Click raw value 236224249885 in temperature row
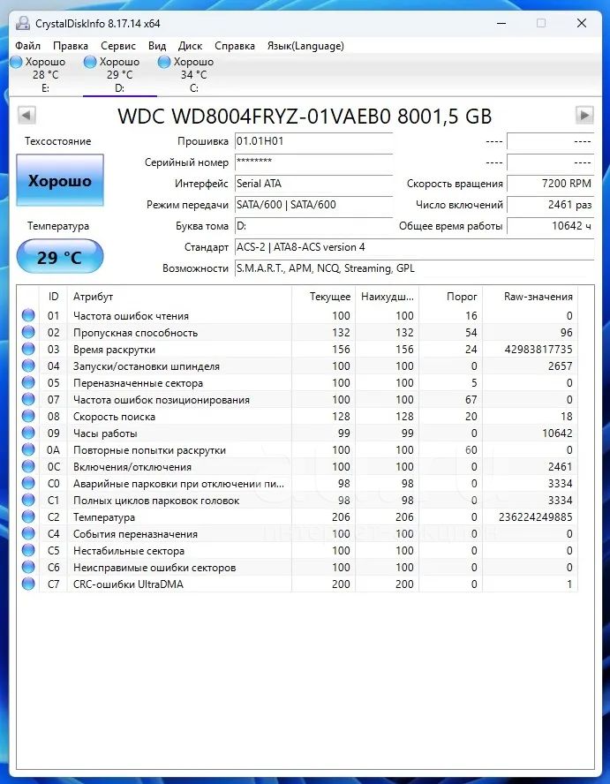 536,517
